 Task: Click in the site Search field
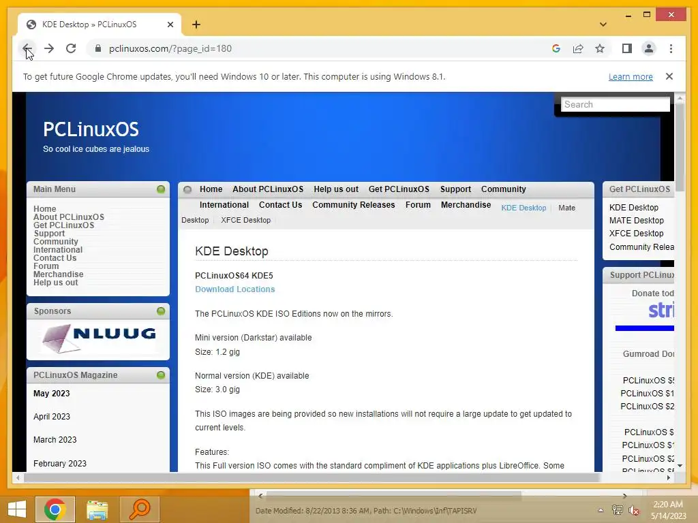coord(616,104)
